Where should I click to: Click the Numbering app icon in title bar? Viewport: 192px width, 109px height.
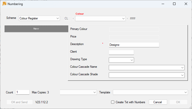(x=4, y=4)
